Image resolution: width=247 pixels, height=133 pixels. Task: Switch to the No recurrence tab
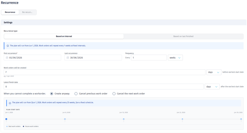[27, 12]
